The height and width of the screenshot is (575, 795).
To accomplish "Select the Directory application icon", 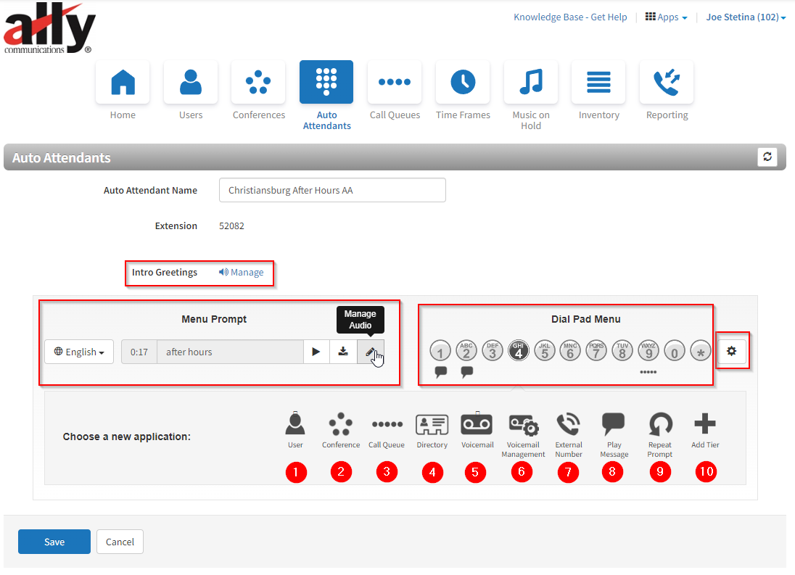I will click(x=432, y=424).
